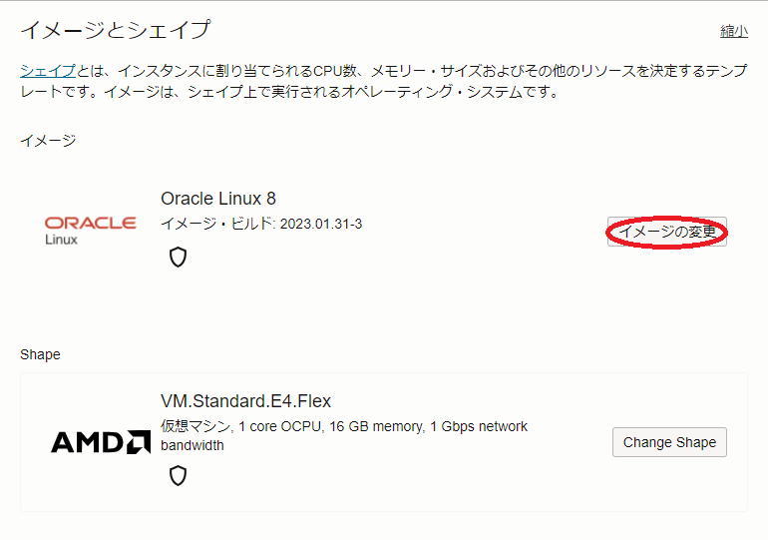Select the Oracle Linux 8 image name
Screen dimensions: 768x540
click(x=218, y=199)
